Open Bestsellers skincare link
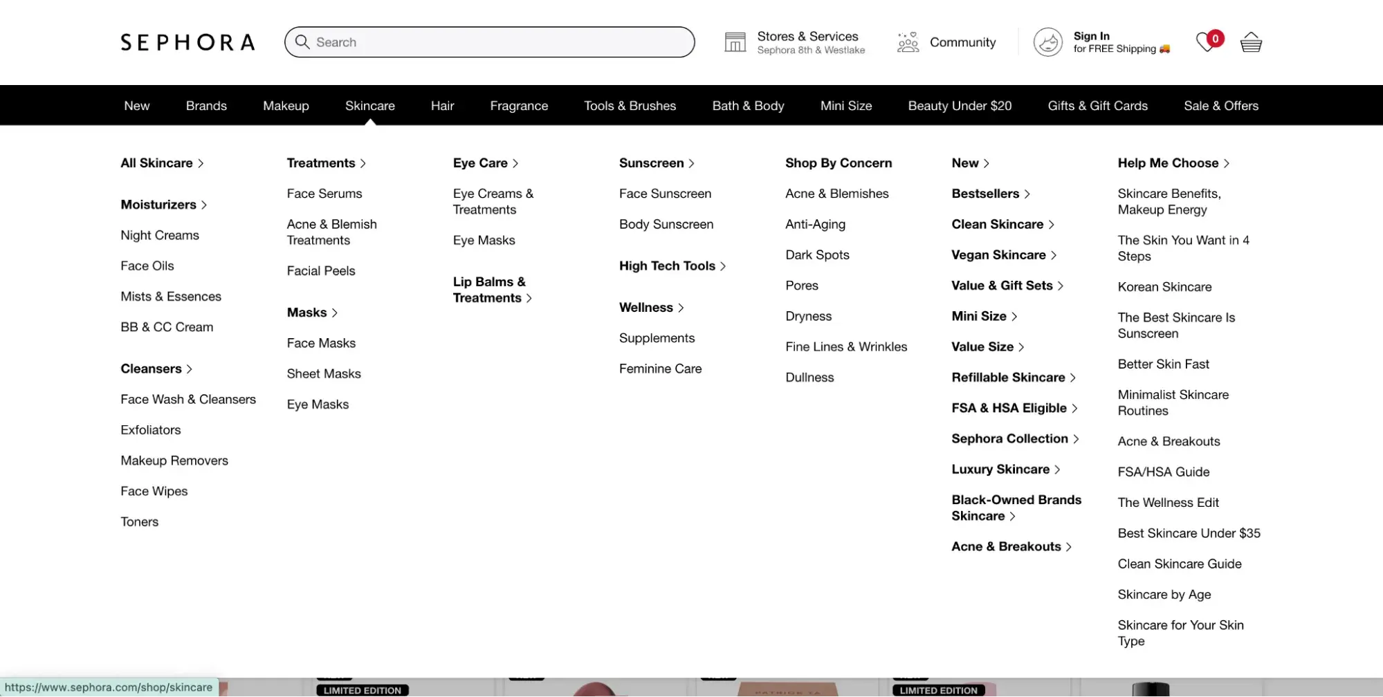Image resolution: width=1383 pixels, height=697 pixels. (x=991, y=194)
